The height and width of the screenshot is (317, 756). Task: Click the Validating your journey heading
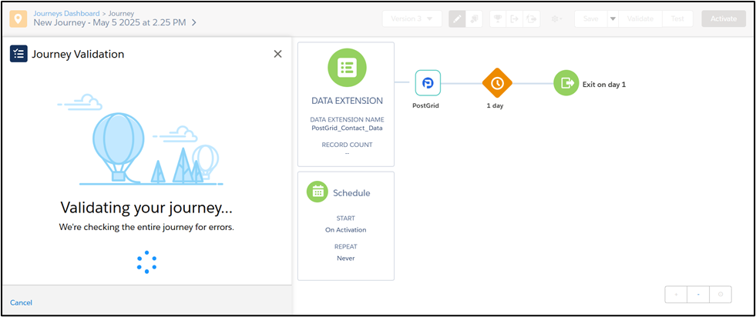[146, 208]
